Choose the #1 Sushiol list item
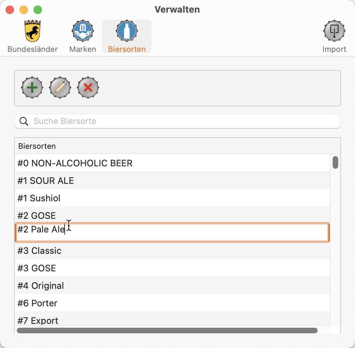 pyautogui.click(x=172, y=198)
